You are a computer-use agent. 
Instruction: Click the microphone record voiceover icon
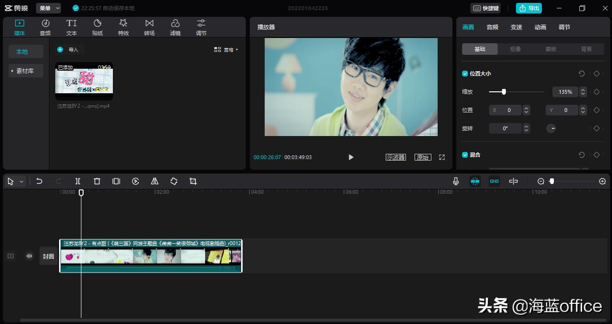(456, 181)
